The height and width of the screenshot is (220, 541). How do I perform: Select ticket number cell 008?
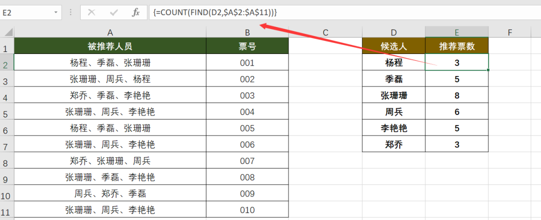pos(247,177)
